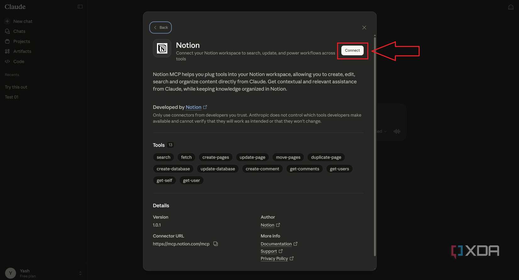Viewport: 519px width, 280px height.
Task: Click external link icon next to Privacy Policy
Action: coord(292,258)
